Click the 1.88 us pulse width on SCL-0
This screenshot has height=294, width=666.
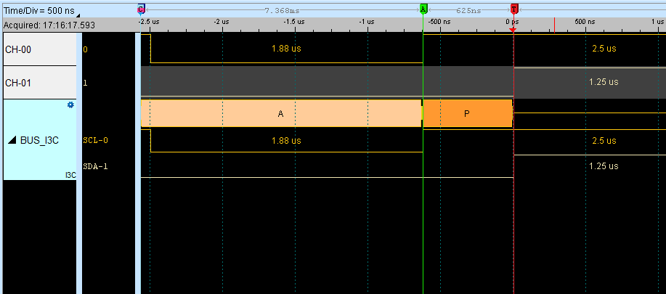(x=286, y=140)
